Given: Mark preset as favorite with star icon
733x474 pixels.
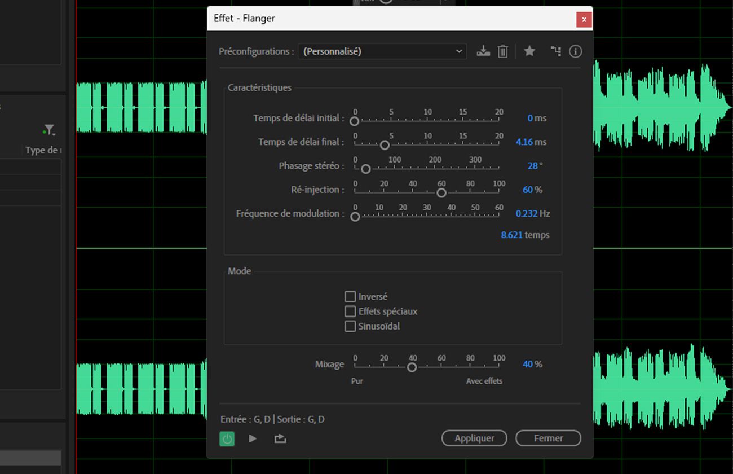Looking at the screenshot, I should pyautogui.click(x=529, y=51).
